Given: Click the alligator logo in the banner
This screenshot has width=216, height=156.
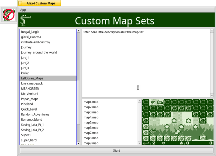Looking at the screenshot, I should 25,21.
